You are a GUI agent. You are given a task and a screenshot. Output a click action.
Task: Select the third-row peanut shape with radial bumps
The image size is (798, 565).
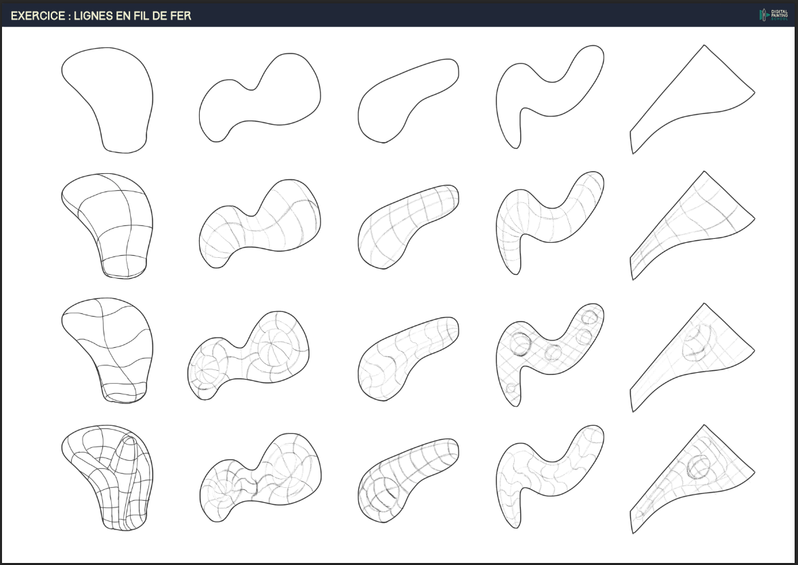click(x=251, y=355)
